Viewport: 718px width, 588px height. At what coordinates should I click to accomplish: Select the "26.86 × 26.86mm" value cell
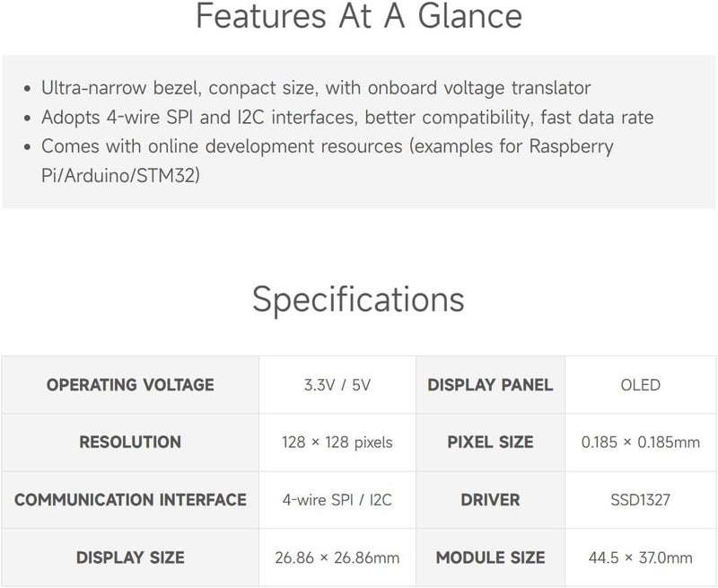(x=337, y=557)
